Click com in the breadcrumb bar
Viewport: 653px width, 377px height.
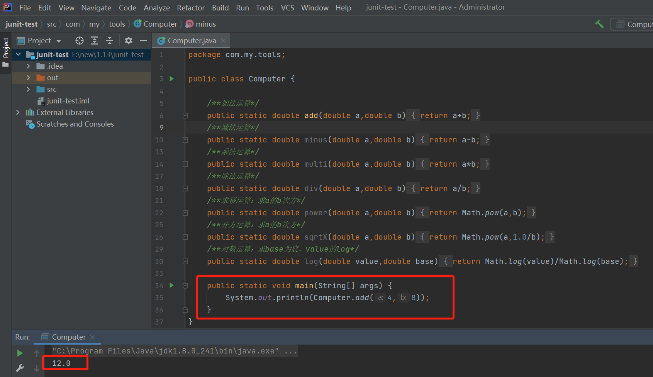click(x=73, y=24)
